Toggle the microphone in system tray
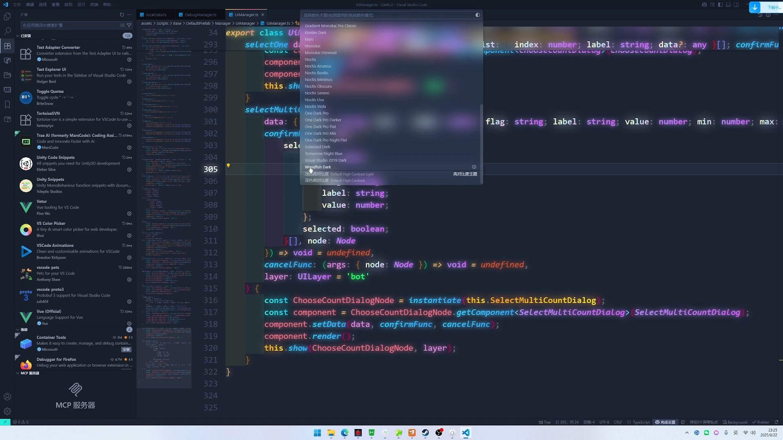 (726, 433)
